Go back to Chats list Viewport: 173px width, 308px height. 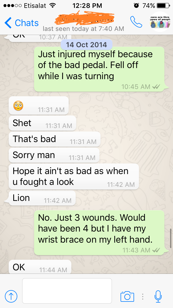coord(21,23)
